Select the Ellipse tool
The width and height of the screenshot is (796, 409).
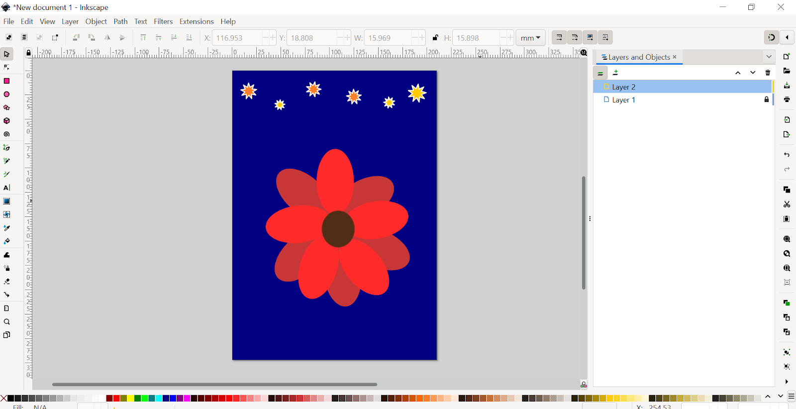[7, 94]
